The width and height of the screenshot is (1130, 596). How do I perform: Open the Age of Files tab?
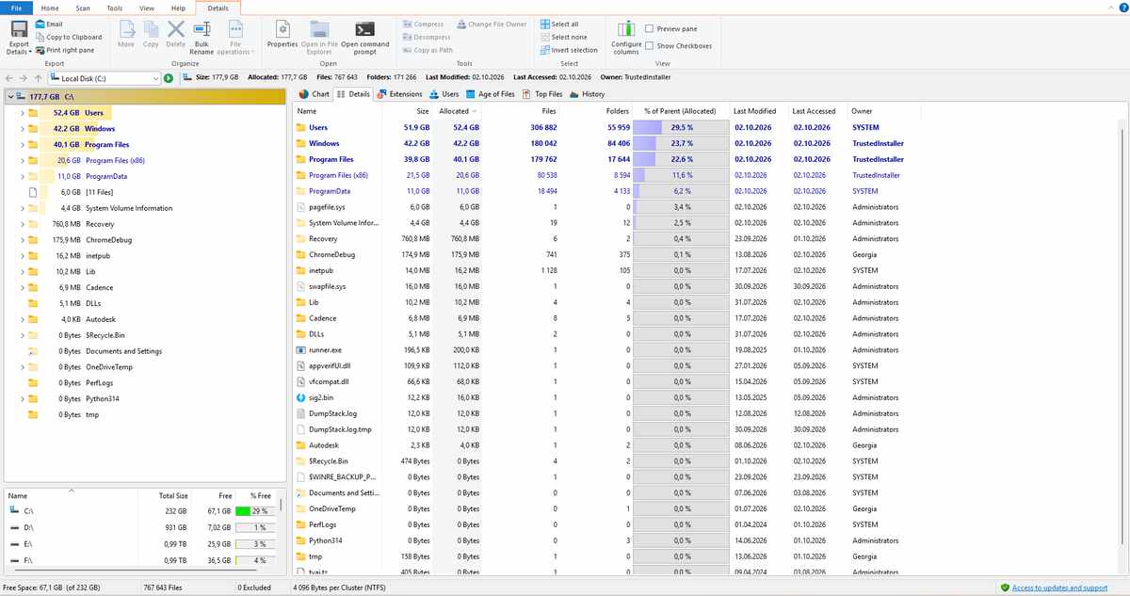coord(490,94)
